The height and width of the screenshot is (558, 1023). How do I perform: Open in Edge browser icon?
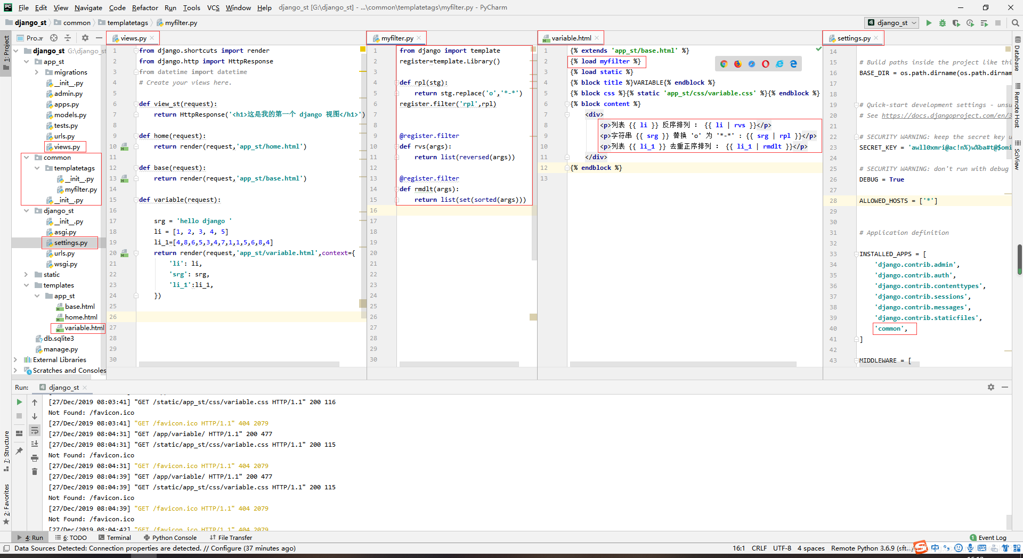[793, 64]
